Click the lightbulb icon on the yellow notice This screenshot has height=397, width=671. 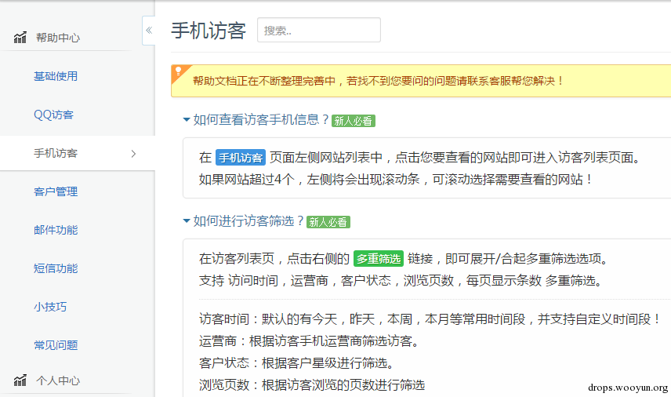pos(178,71)
